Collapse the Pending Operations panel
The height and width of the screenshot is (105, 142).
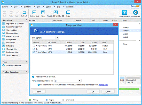(x=26, y=72)
